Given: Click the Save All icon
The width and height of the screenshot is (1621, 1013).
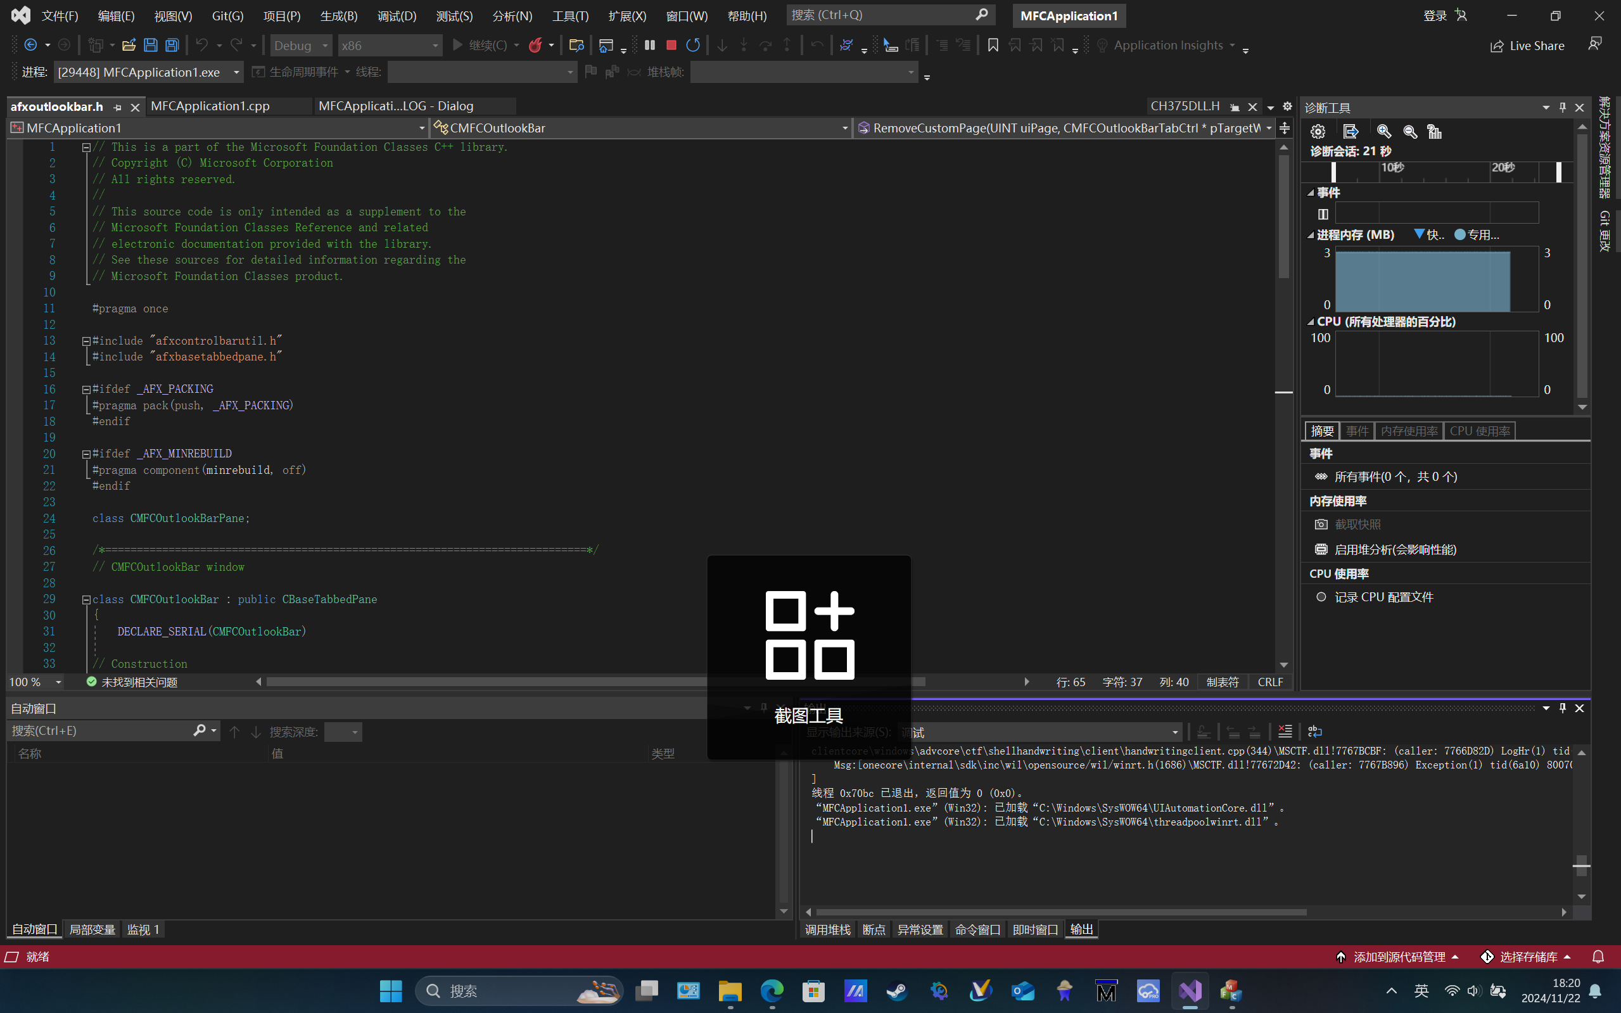Looking at the screenshot, I should tap(172, 45).
